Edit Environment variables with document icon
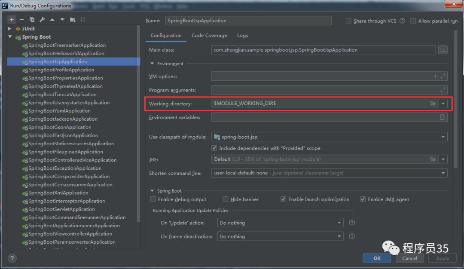 coord(442,117)
